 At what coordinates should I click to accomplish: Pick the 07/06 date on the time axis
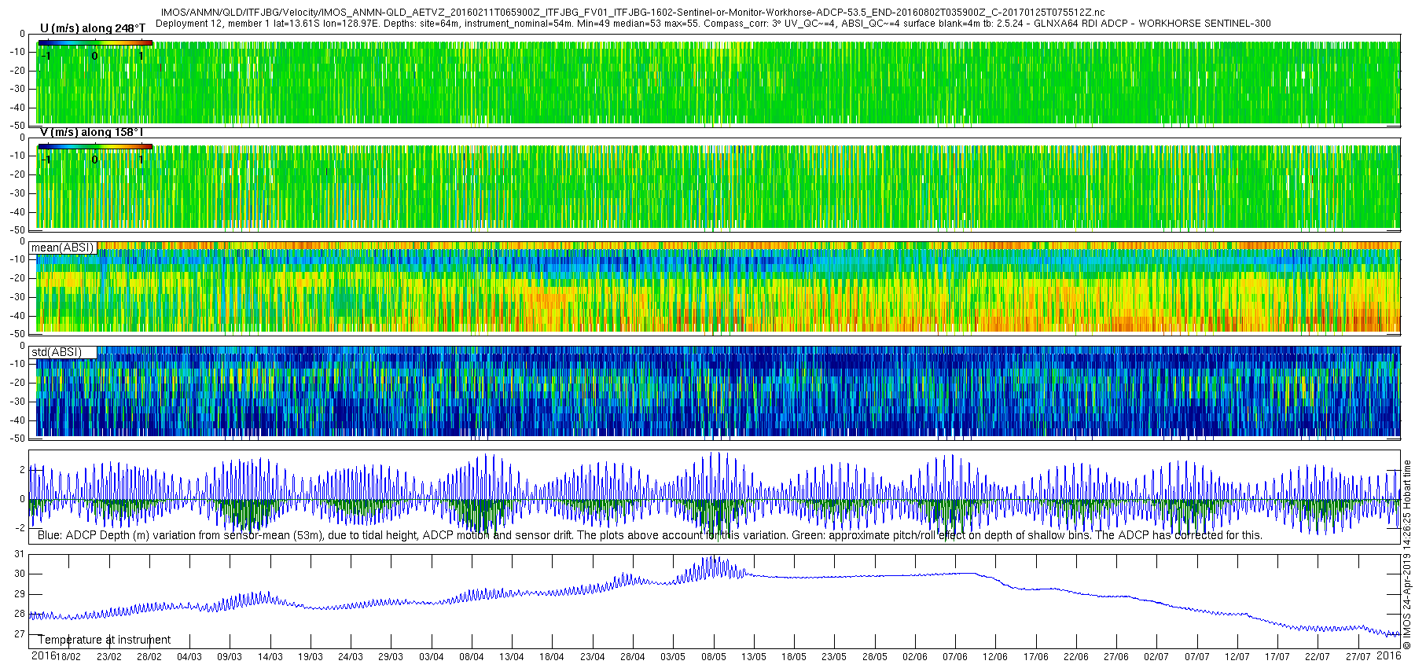[x=954, y=657]
